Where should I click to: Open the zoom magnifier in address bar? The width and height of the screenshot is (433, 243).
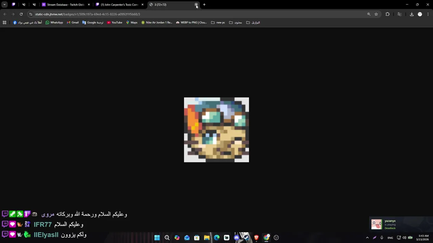[x=369, y=14]
